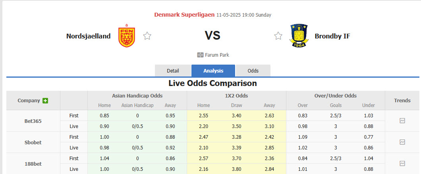Screen dimensions: 421x174
Task: Switch to the Detail tab
Action: pyautogui.click(x=173, y=71)
